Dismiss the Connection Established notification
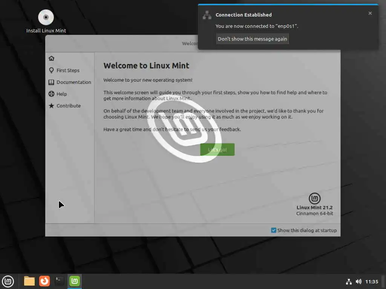386x289 pixels. tap(370, 13)
